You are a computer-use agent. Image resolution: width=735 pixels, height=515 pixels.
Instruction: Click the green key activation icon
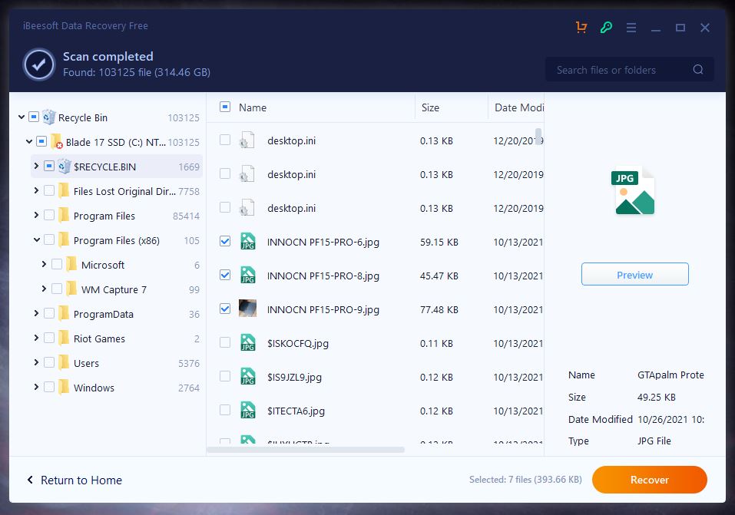[606, 28]
